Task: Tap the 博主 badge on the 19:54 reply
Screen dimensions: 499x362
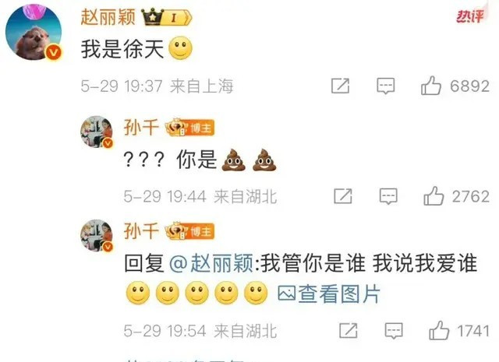Action: pyautogui.click(x=189, y=230)
